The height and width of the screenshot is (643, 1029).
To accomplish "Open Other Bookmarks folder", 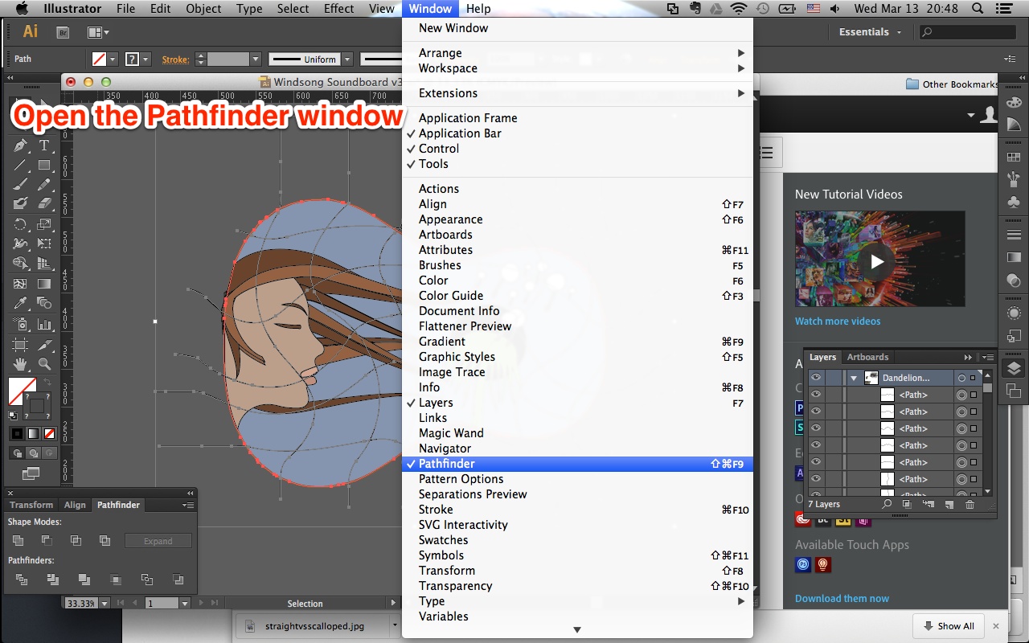I will (952, 84).
